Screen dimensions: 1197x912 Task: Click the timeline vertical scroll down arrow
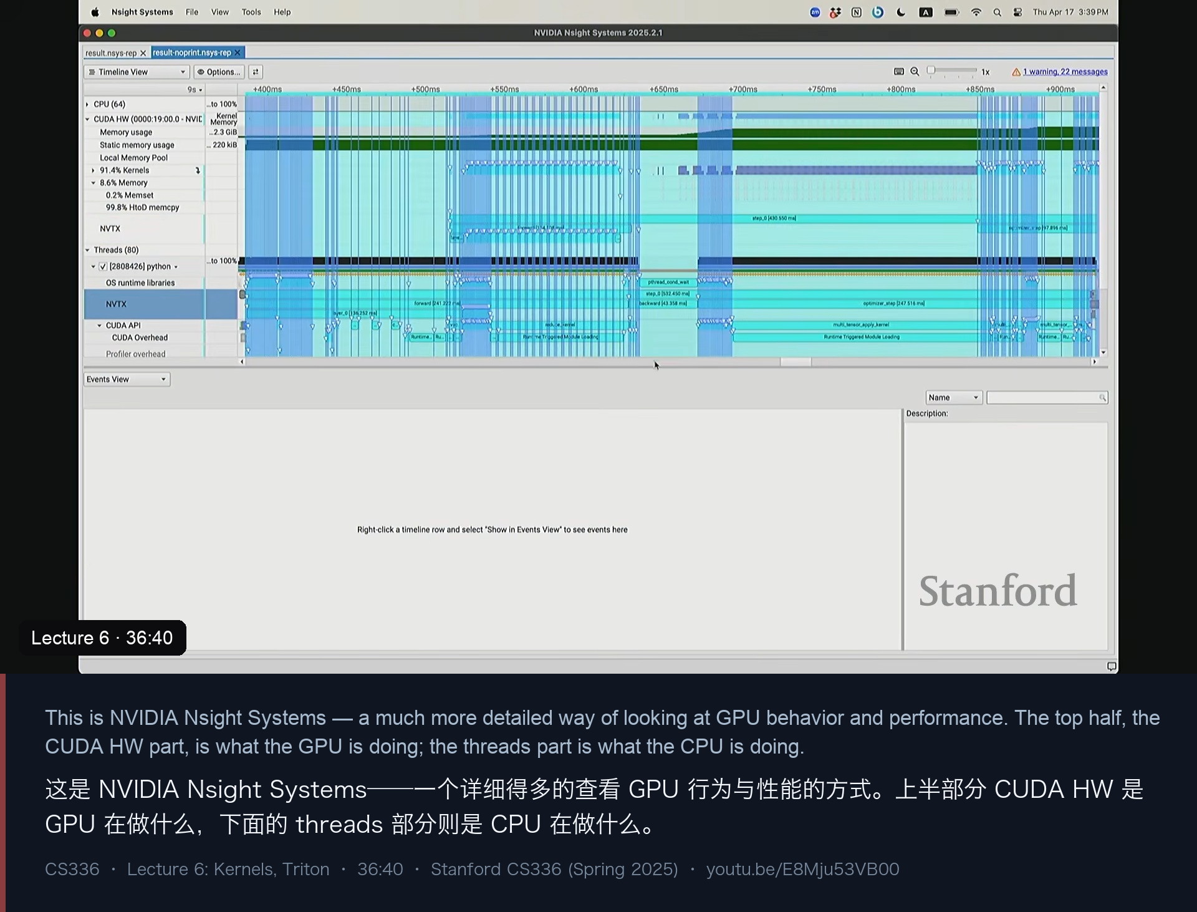click(1103, 352)
